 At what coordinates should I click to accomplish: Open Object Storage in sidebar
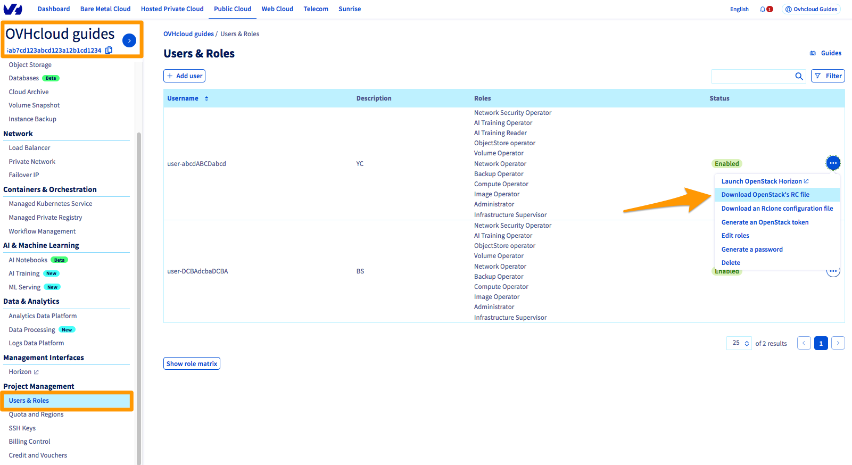click(30, 65)
